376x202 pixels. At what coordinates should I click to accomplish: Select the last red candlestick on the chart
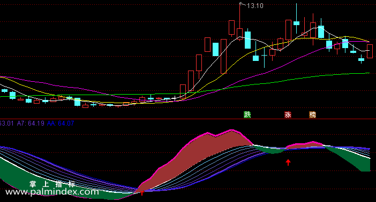tap(370, 51)
